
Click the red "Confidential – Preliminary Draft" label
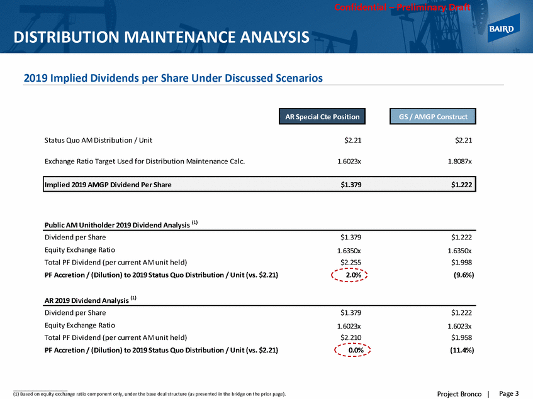point(403,7)
